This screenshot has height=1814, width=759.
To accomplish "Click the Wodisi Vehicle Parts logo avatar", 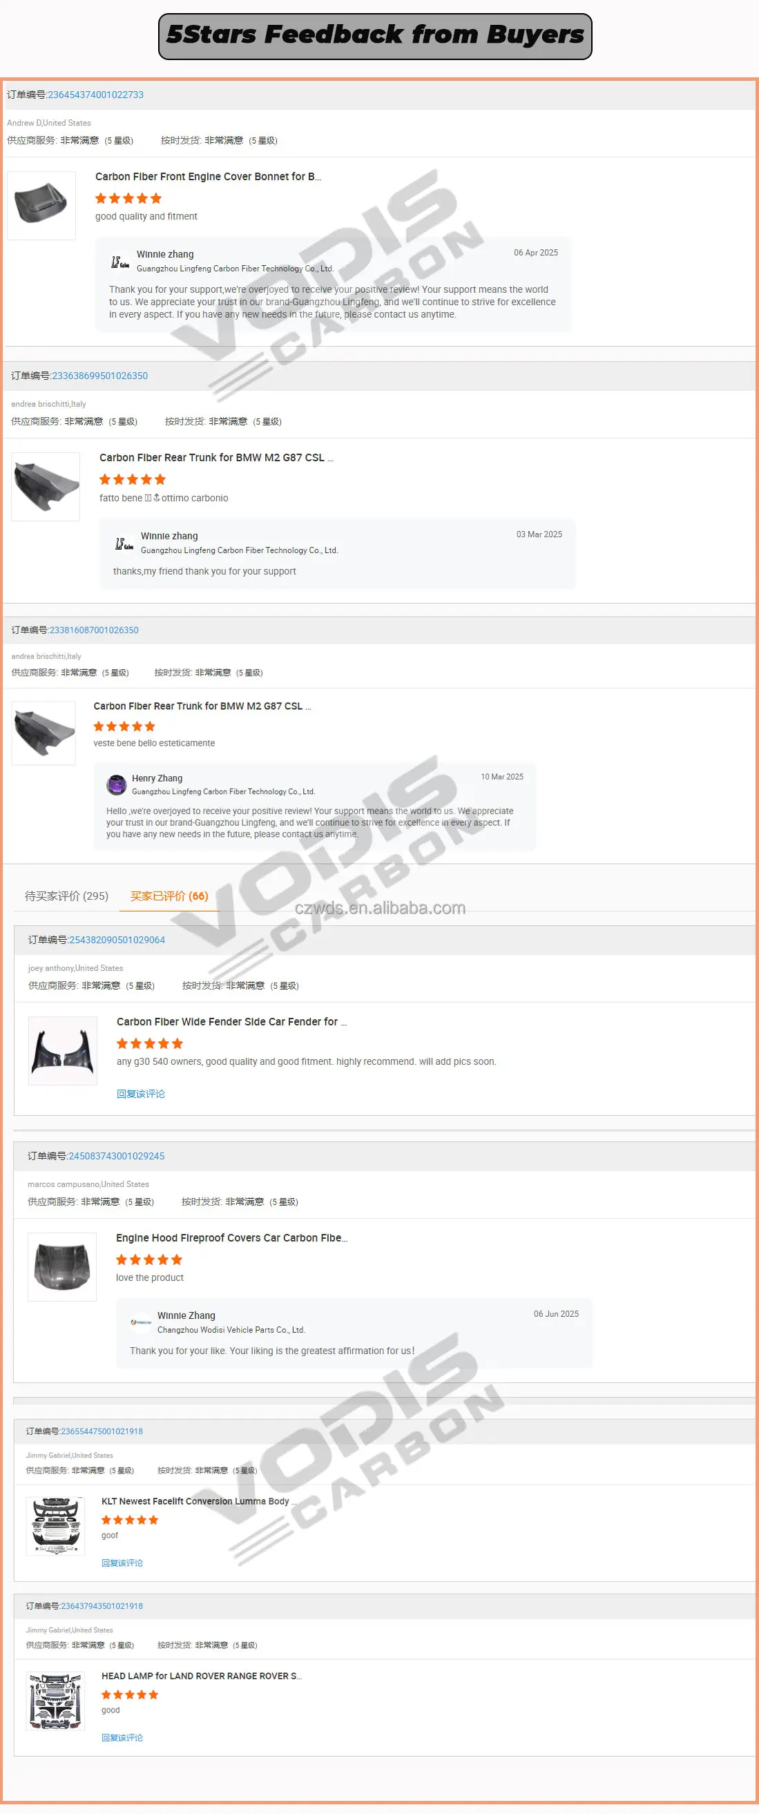I will pyautogui.click(x=141, y=1322).
